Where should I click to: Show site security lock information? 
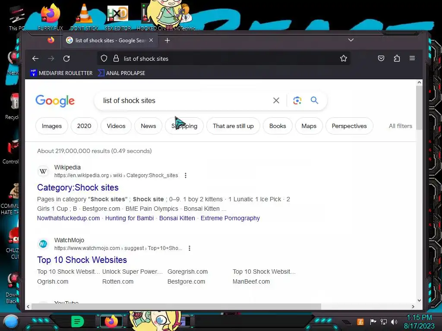(116, 59)
